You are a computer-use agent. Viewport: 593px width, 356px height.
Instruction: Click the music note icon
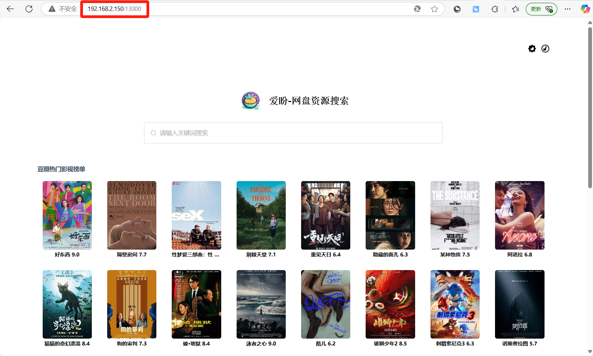click(545, 49)
